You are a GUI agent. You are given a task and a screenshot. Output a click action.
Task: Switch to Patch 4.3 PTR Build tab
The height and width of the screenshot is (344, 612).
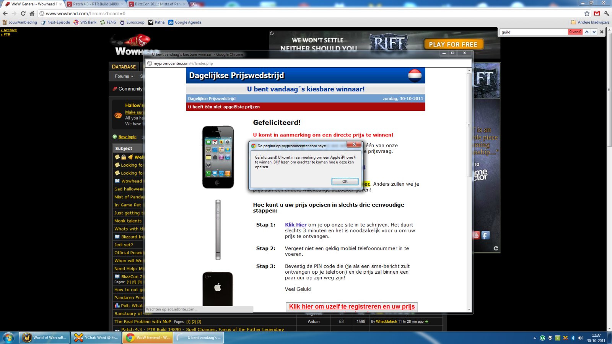95,4
